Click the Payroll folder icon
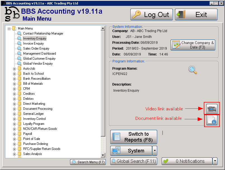Viewport: 225px width, 170px height. pyautogui.click(x=19, y=134)
